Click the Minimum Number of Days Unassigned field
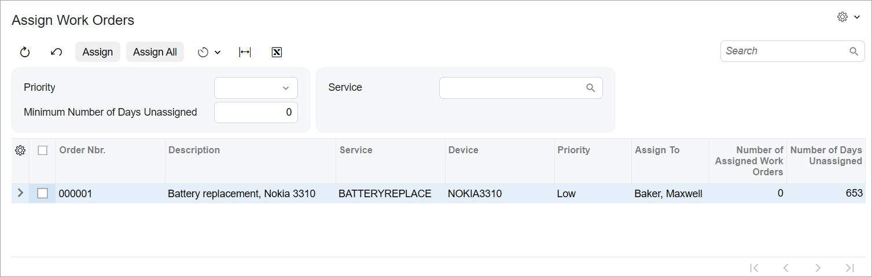Viewport: 872px width, 277px height. [x=256, y=113]
